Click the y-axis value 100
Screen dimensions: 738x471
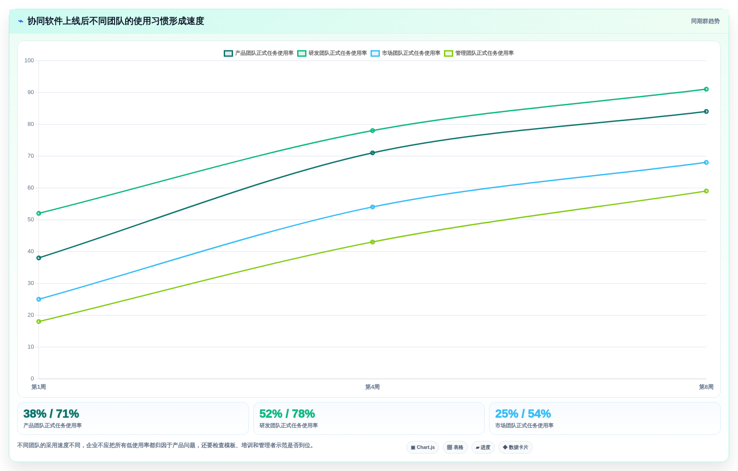(29, 61)
